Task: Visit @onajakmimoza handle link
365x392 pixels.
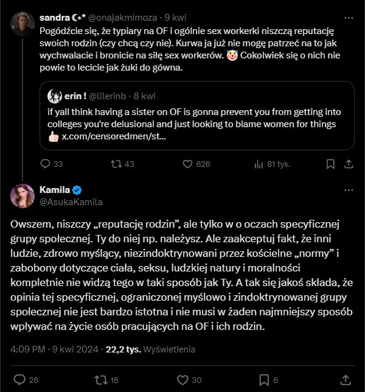Action: [123, 18]
